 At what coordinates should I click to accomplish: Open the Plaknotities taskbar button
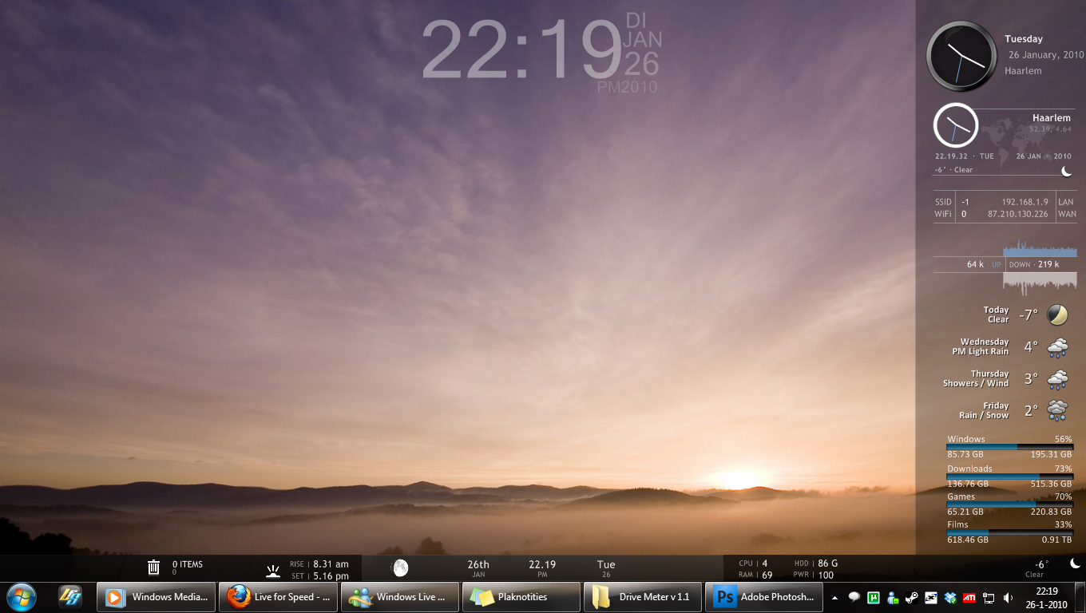click(x=521, y=597)
